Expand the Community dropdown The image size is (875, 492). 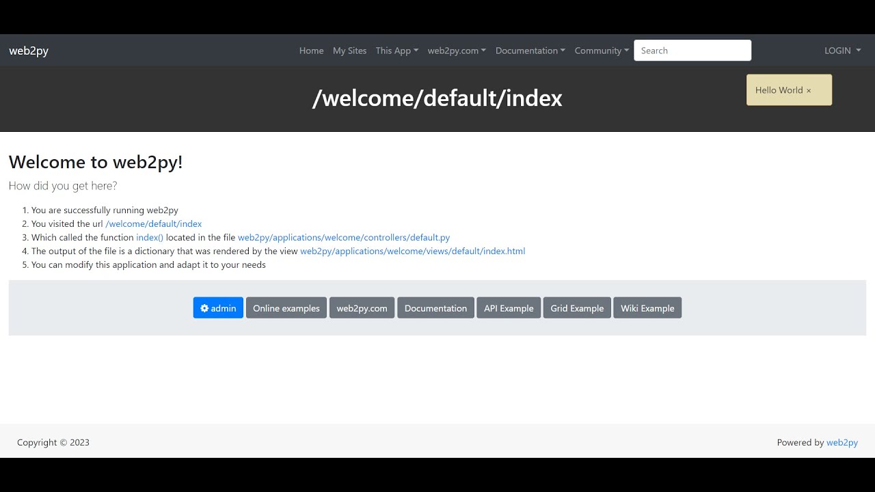602,51
